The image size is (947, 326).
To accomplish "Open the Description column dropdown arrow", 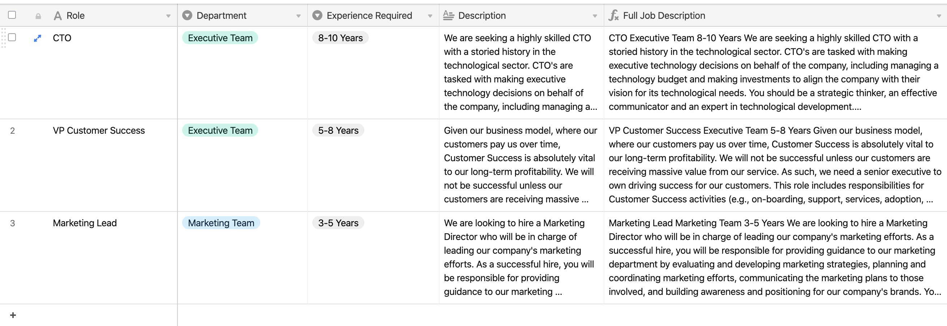I will (x=595, y=16).
